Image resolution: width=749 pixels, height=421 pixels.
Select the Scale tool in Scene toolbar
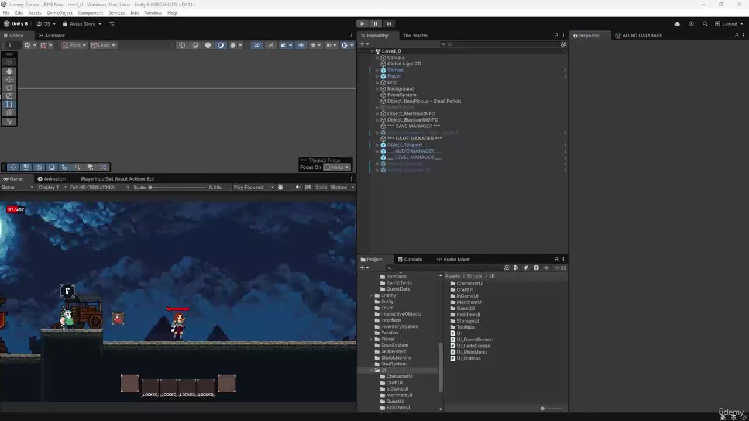(x=9, y=96)
